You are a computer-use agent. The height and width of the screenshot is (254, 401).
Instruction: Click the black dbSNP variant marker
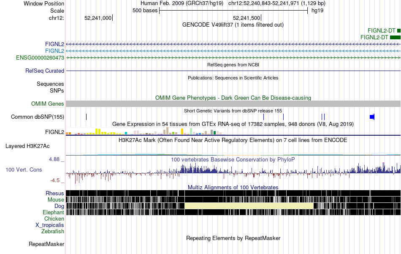(87, 117)
